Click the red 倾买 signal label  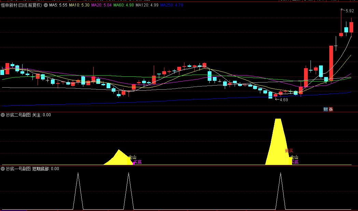pyautogui.click(x=289, y=151)
